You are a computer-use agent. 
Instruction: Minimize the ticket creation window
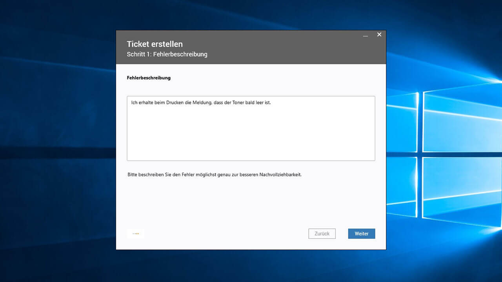(366, 35)
